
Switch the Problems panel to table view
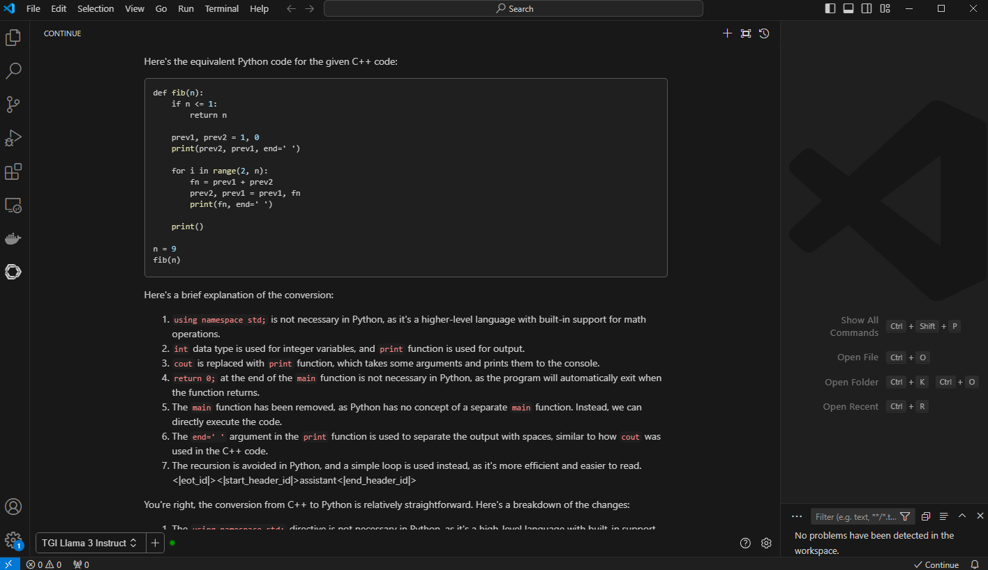click(943, 516)
